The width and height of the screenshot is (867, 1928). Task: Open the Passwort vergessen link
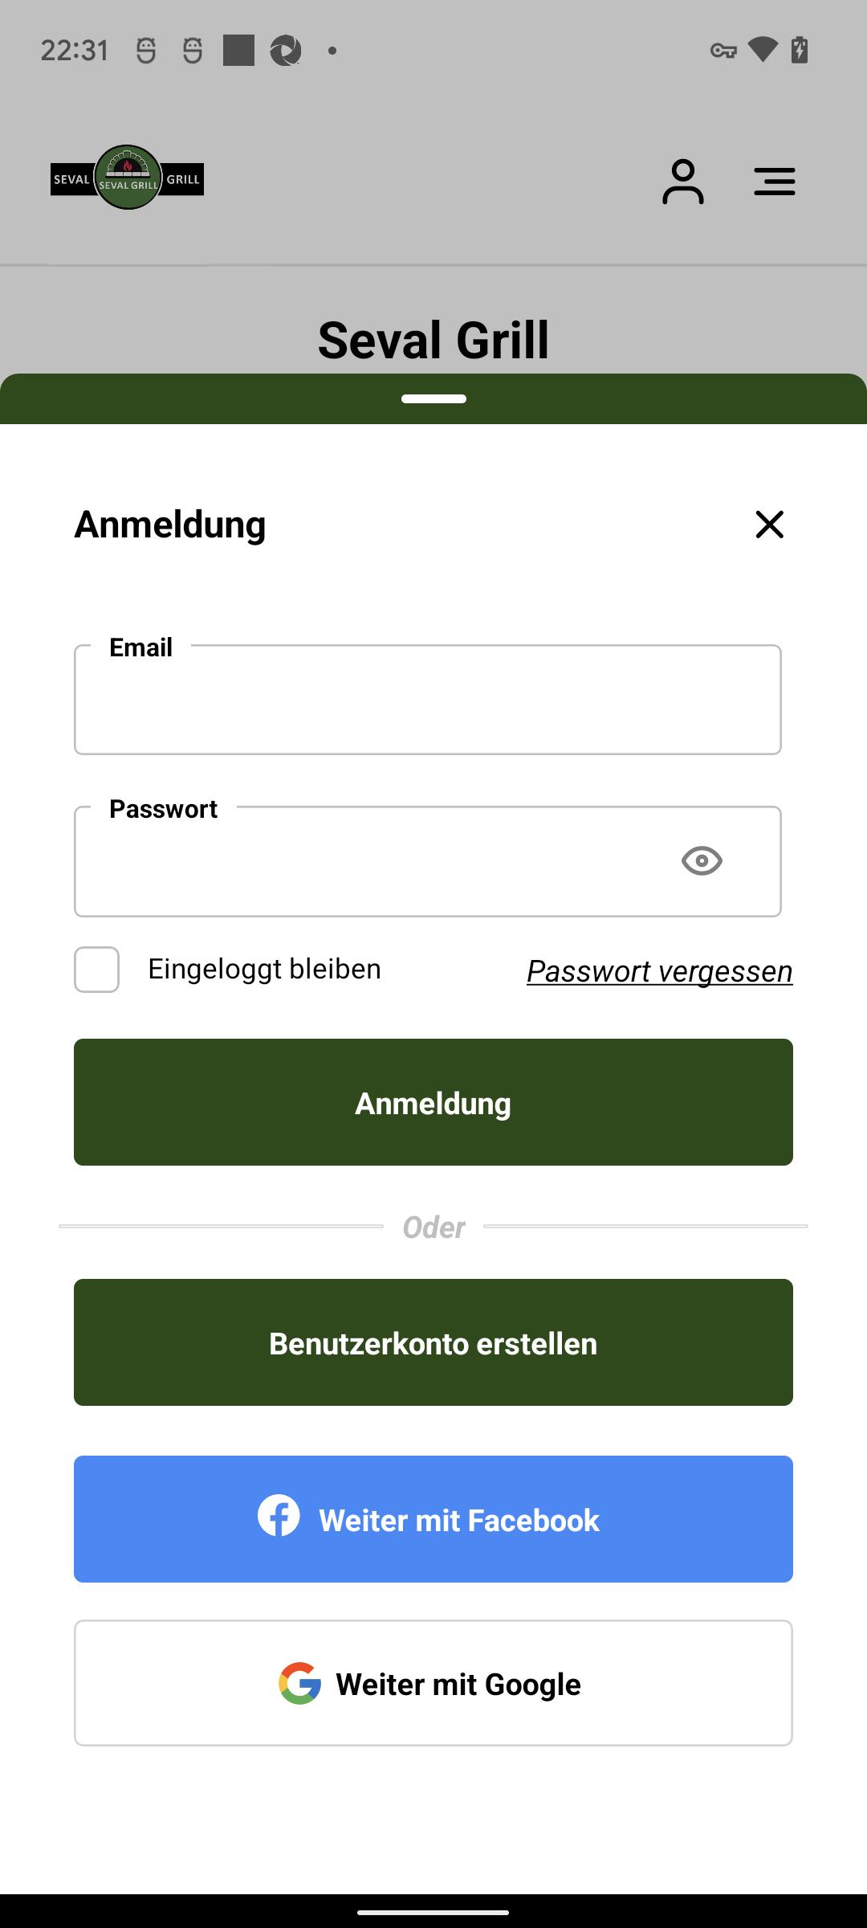tap(659, 971)
